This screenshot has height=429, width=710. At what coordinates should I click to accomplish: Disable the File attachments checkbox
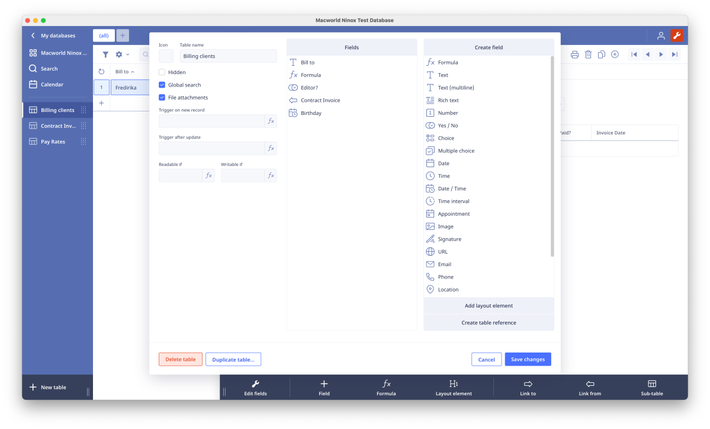point(162,97)
